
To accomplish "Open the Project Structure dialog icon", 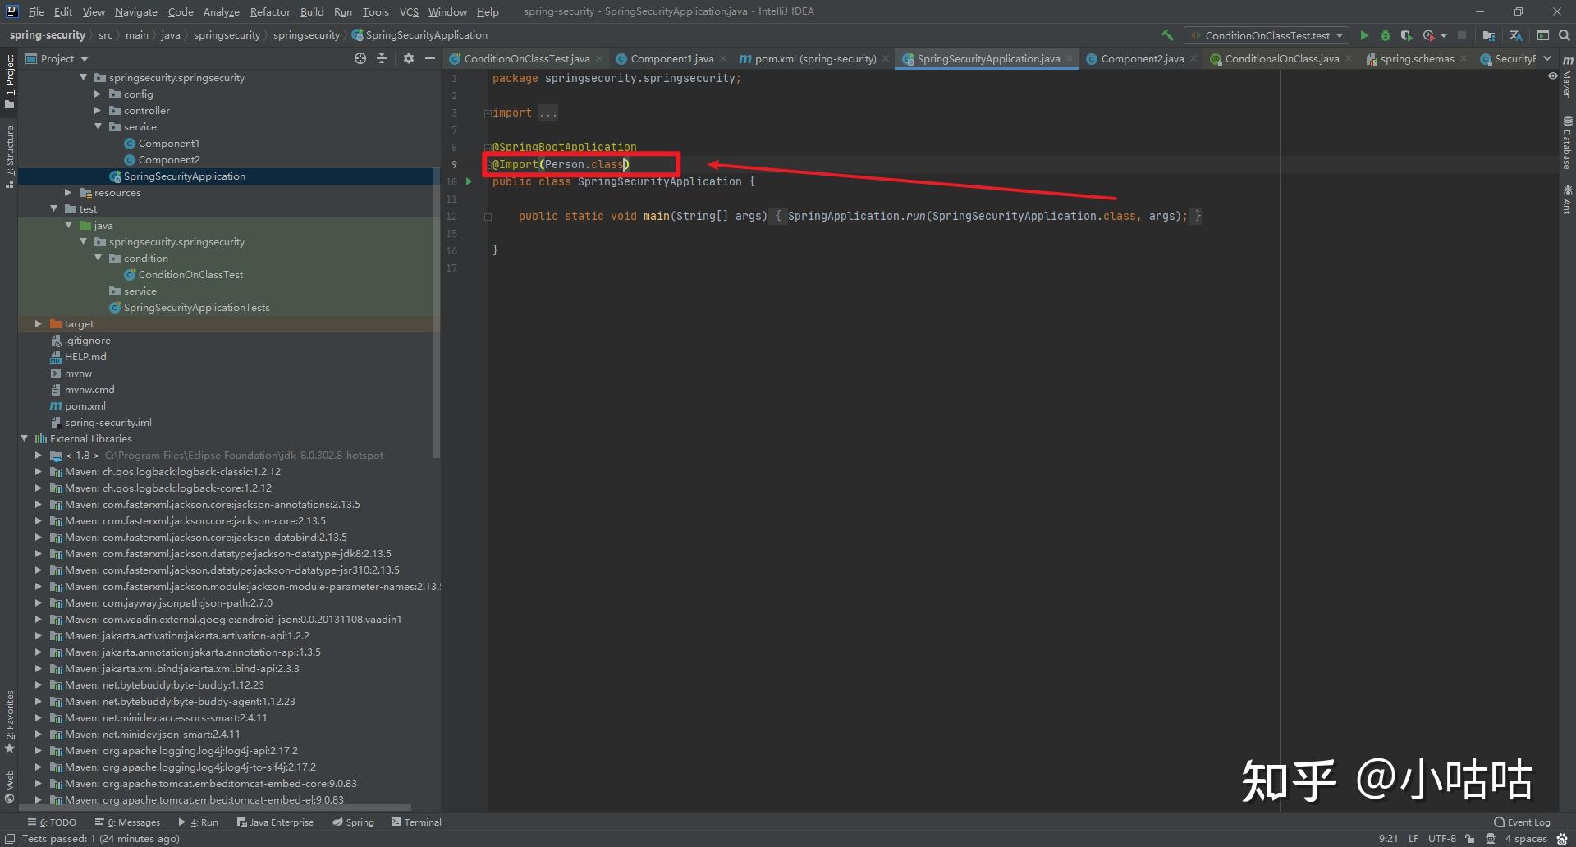I will pos(1488,35).
